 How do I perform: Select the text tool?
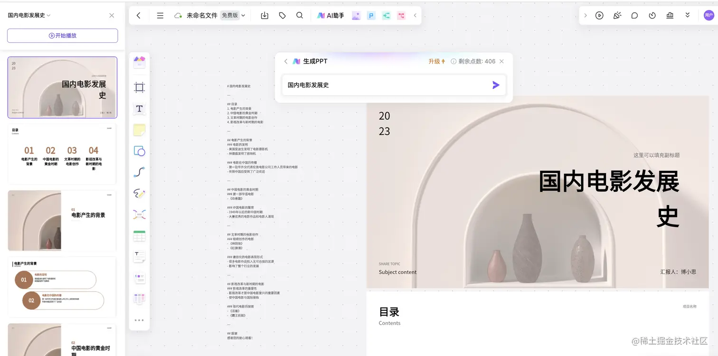pyautogui.click(x=139, y=109)
